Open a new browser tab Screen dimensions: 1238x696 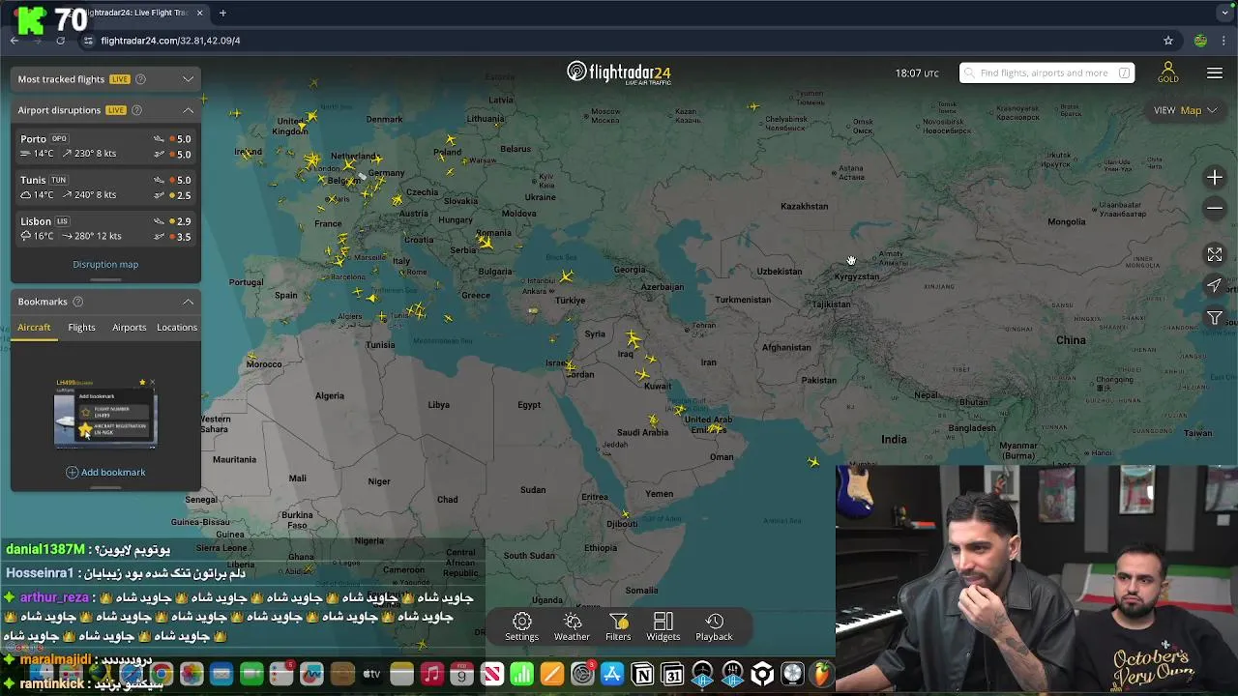pos(222,13)
